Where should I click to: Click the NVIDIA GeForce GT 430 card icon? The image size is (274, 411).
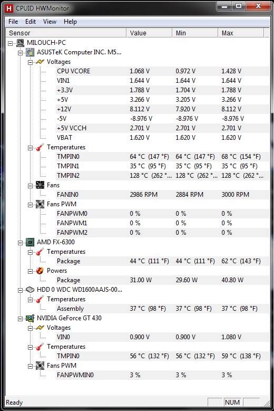point(30,318)
